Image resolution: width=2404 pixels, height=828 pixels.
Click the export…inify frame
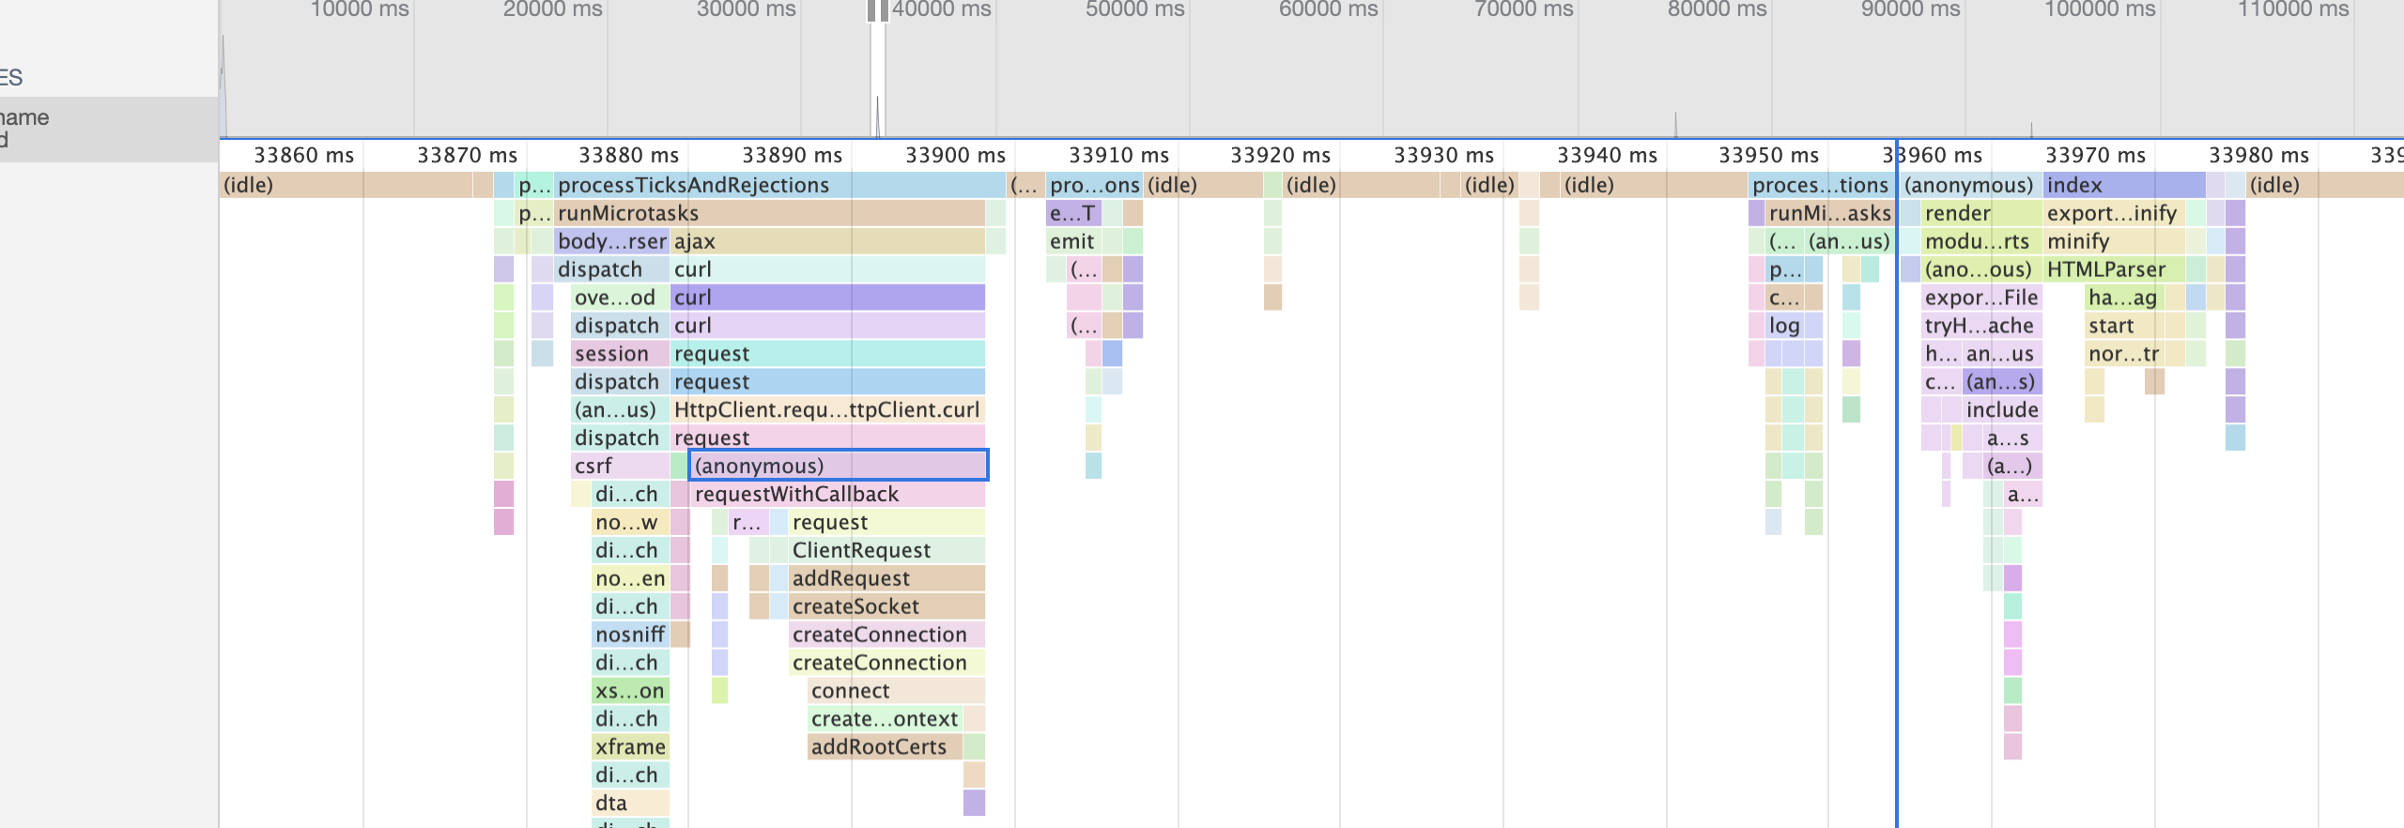[2114, 213]
